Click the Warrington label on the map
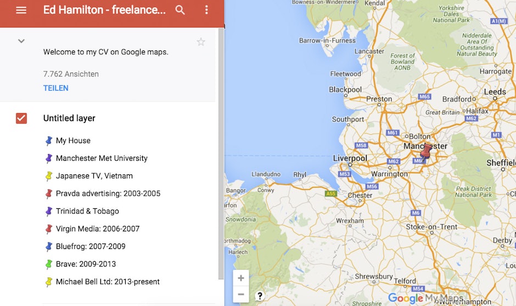This screenshot has height=306, width=516. point(389,174)
